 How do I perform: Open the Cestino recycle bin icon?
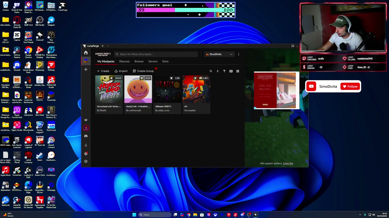click(5, 6)
